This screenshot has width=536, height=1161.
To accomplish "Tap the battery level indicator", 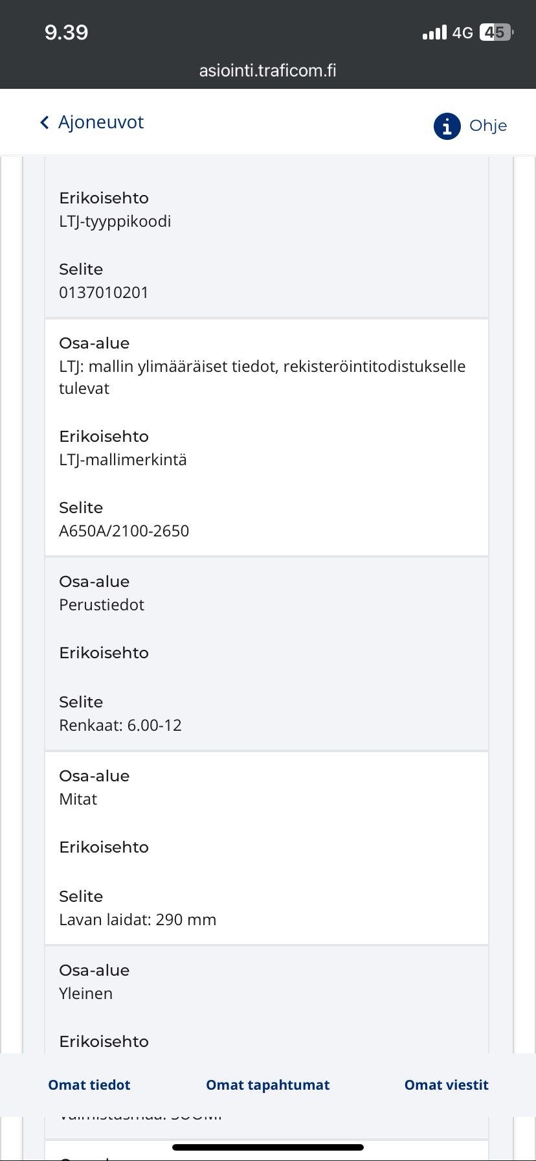I will 495,32.
